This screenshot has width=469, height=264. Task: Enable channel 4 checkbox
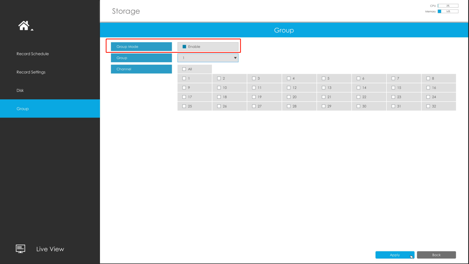pyautogui.click(x=289, y=79)
